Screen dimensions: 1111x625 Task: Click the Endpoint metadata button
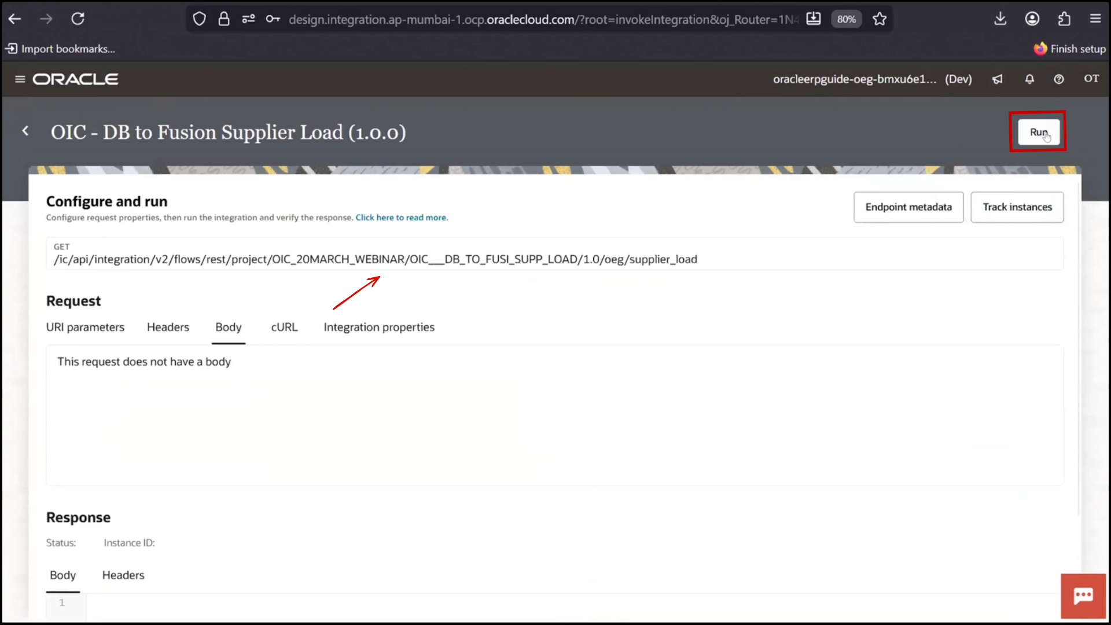tap(908, 207)
